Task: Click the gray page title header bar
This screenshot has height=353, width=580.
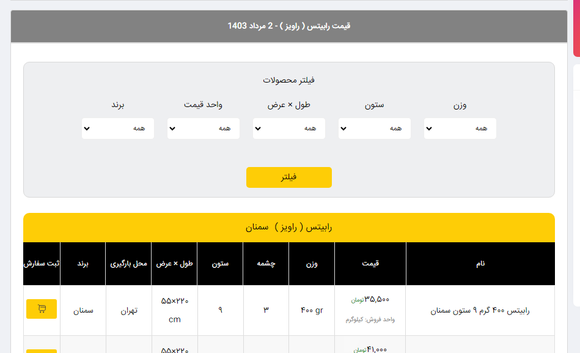Action: pyautogui.click(x=288, y=26)
